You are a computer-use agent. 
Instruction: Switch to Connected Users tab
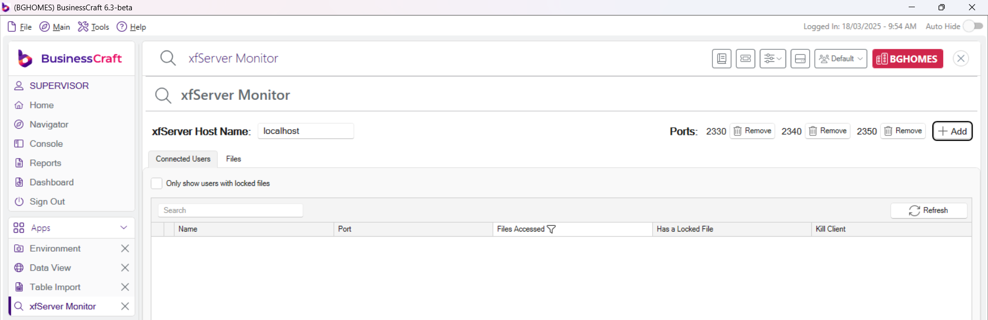click(183, 159)
